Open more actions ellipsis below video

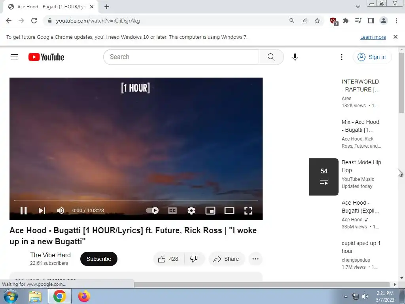255,259
